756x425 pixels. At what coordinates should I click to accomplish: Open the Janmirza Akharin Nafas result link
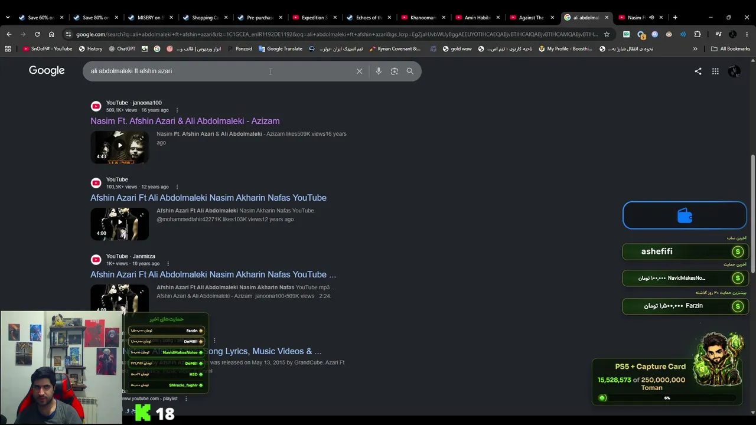click(x=213, y=274)
